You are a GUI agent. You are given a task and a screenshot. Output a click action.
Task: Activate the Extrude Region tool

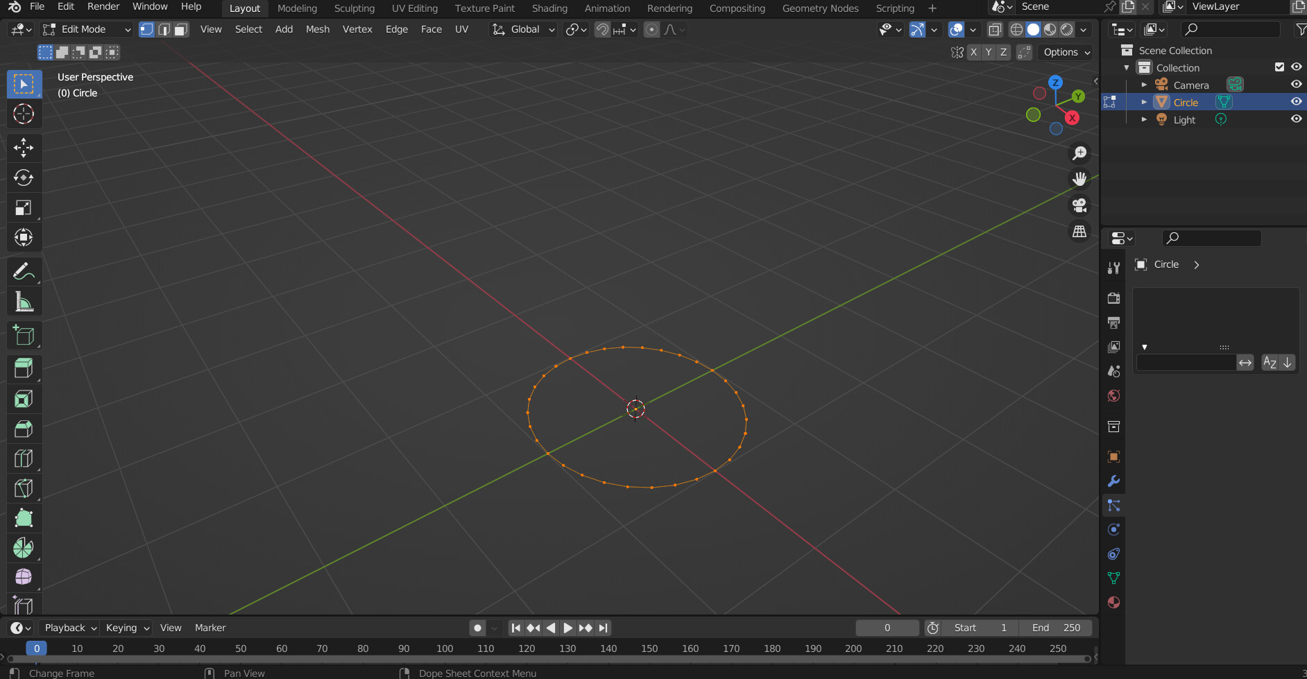point(24,368)
